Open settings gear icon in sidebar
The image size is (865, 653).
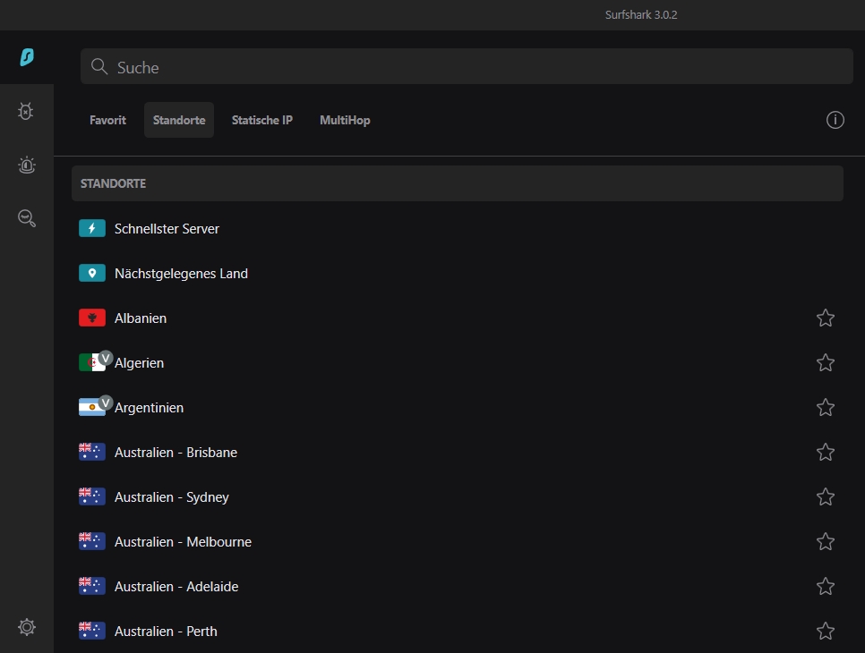click(27, 626)
